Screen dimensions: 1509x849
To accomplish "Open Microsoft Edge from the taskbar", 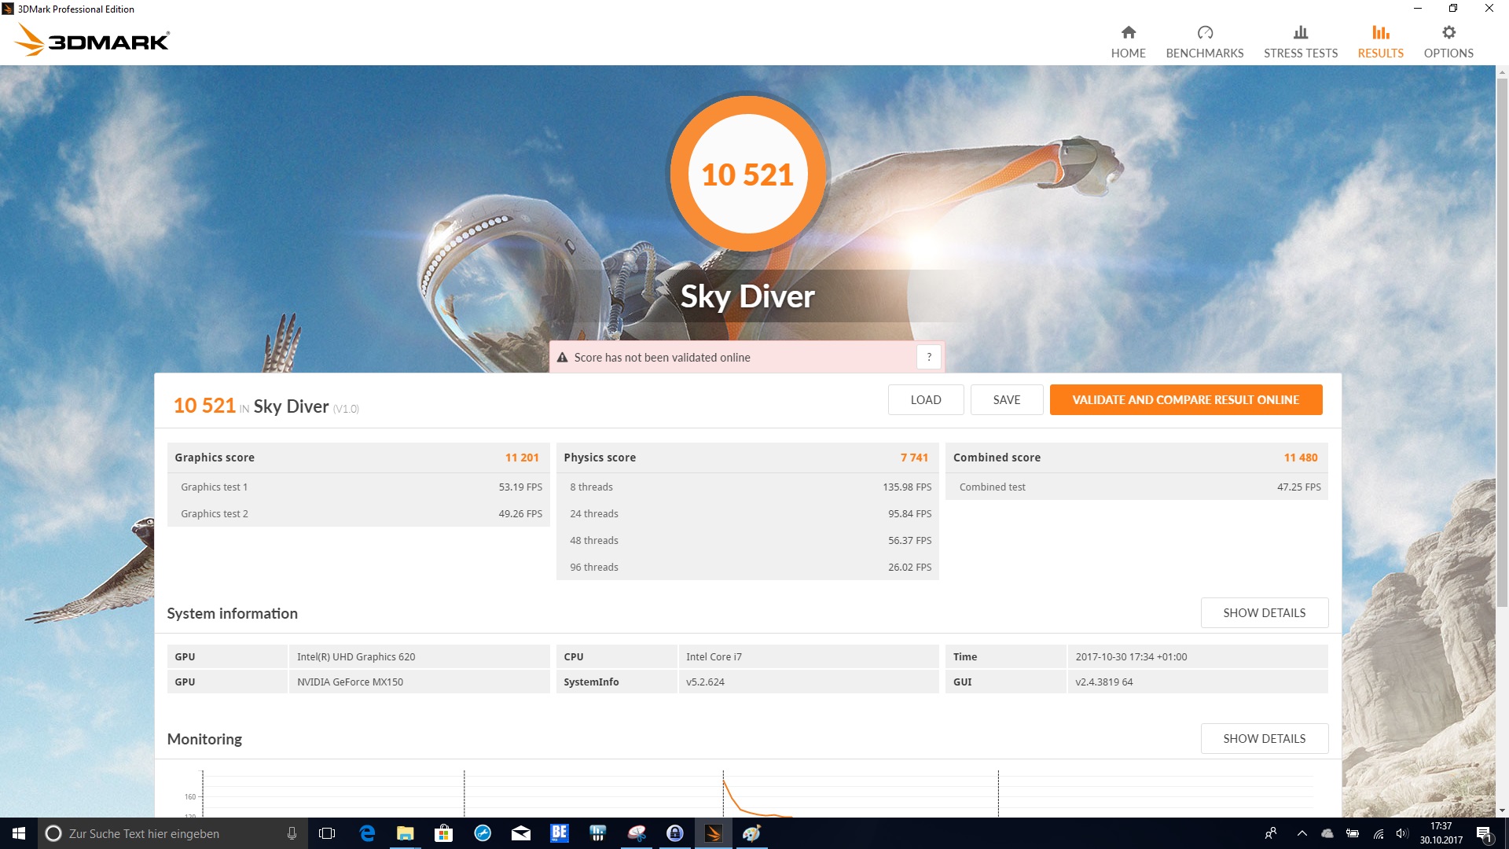I will tap(367, 833).
